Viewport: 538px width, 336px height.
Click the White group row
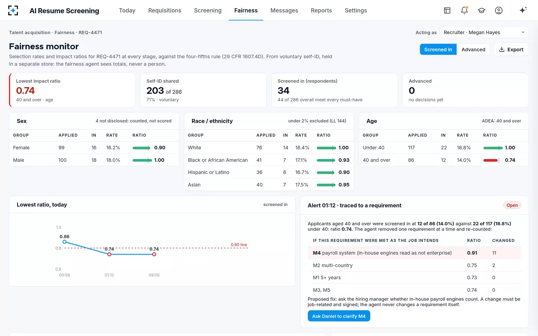tap(269, 147)
